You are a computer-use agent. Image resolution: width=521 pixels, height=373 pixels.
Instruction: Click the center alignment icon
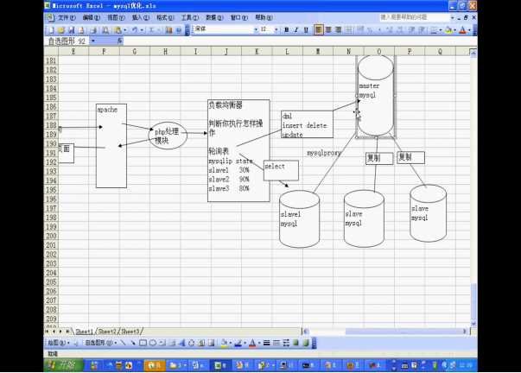[328, 29]
